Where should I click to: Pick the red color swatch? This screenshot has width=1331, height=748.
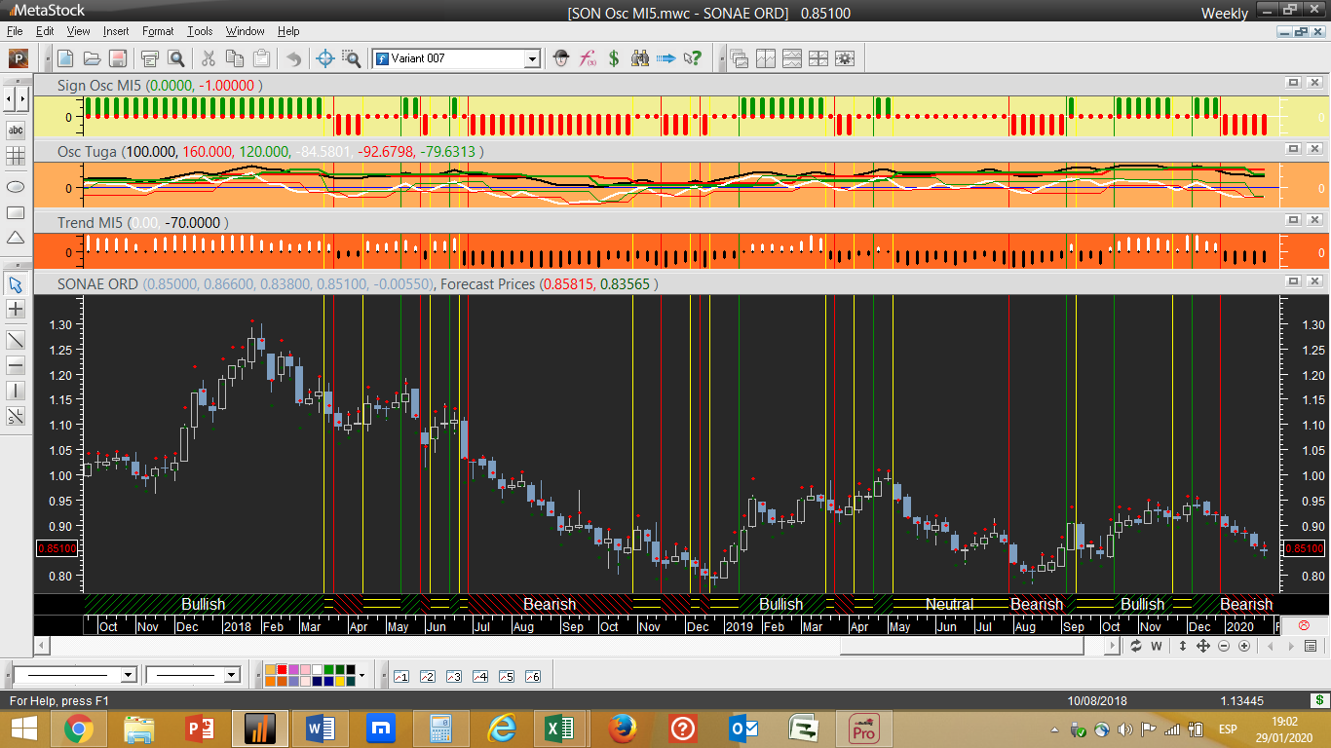tap(283, 670)
